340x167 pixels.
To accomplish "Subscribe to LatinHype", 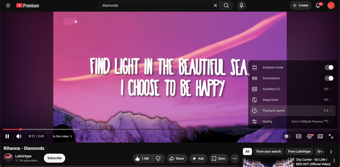I will click(54, 158).
